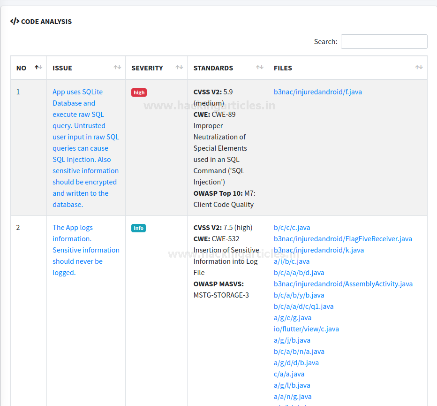The width and height of the screenshot is (437, 406).
Task: Focus the table Search input field
Action: tap(384, 41)
